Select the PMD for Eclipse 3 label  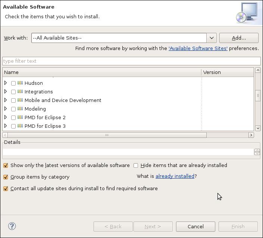(x=45, y=126)
